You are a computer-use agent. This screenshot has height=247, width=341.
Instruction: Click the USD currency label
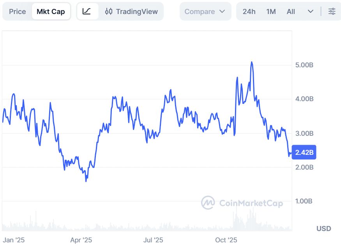(323, 228)
